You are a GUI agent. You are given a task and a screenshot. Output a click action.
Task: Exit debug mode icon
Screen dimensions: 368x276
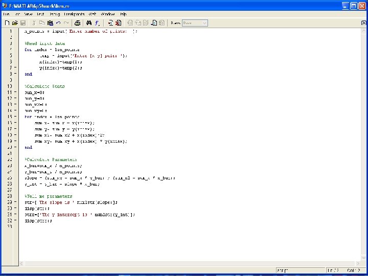(162, 23)
